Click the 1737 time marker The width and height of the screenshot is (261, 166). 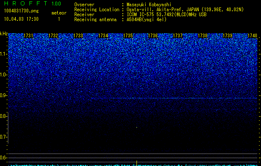click(178, 36)
